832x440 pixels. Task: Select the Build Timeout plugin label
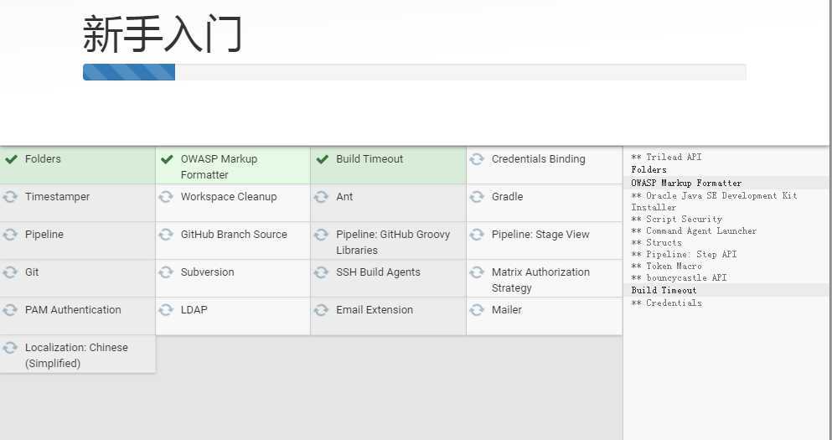(x=369, y=158)
